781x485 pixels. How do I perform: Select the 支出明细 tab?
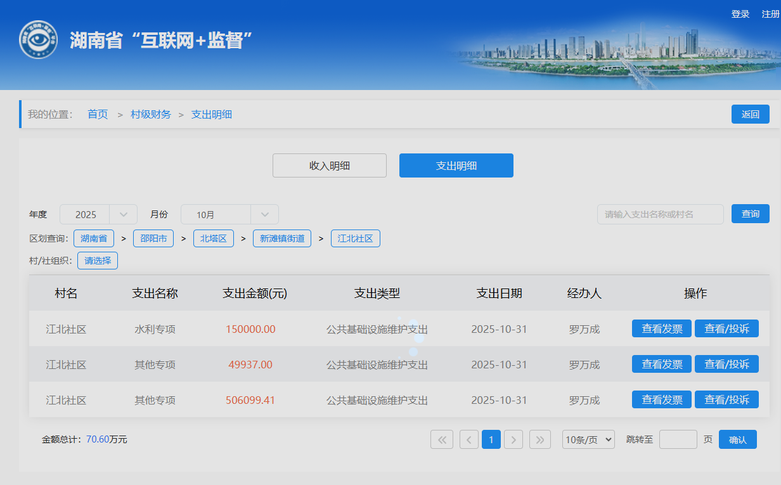456,165
